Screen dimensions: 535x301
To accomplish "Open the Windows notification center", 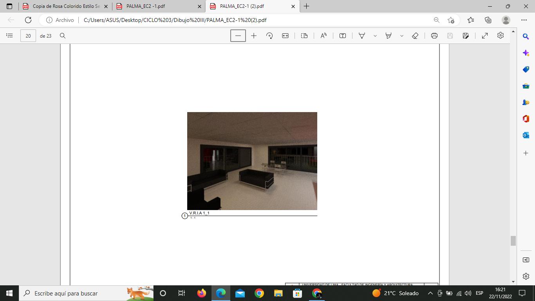I will (x=522, y=293).
